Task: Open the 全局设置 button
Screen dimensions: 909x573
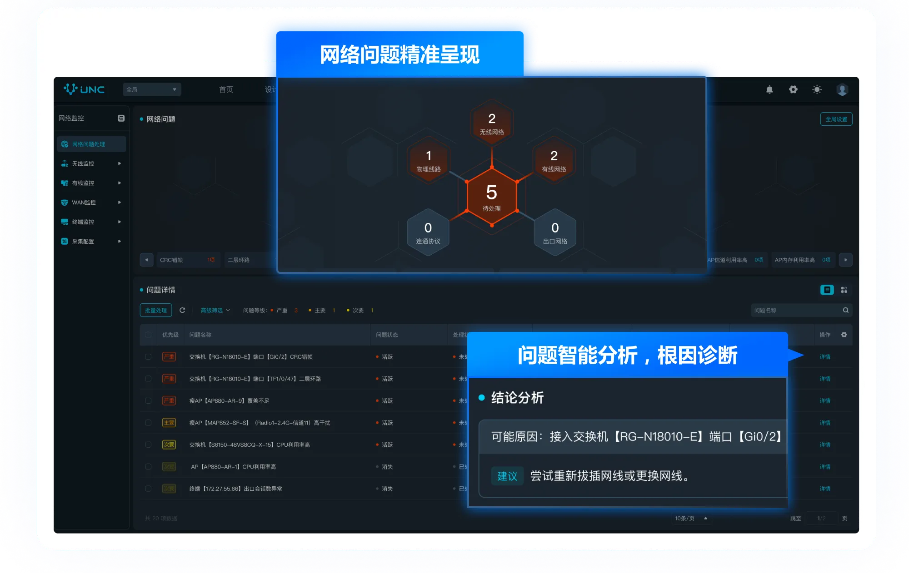Action: [836, 119]
